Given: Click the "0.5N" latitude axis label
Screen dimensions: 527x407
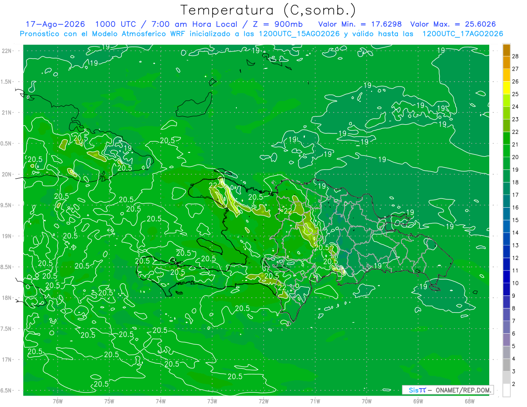Looking at the screenshot, I should (7, 144).
